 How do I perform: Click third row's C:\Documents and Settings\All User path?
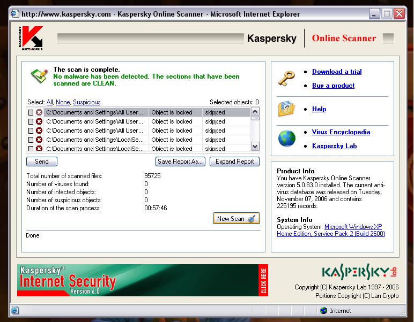coord(96,131)
